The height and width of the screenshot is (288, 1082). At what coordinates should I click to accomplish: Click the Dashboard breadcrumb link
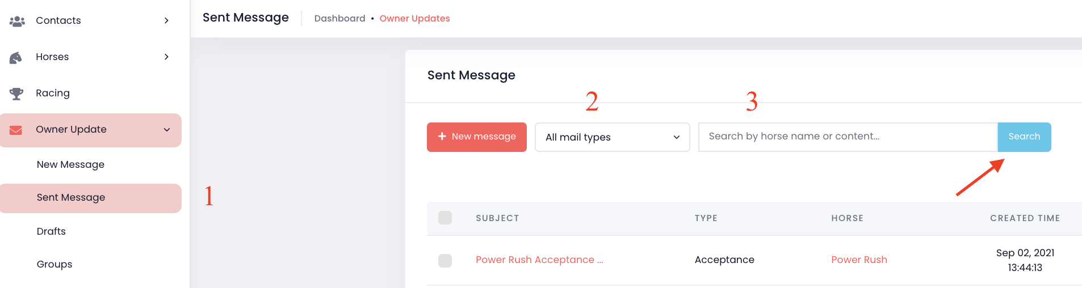[339, 19]
